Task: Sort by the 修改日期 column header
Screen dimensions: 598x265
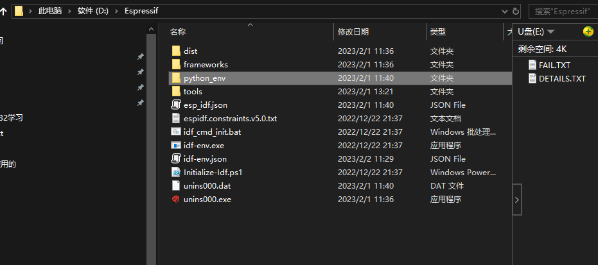Action: tap(353, 32)
